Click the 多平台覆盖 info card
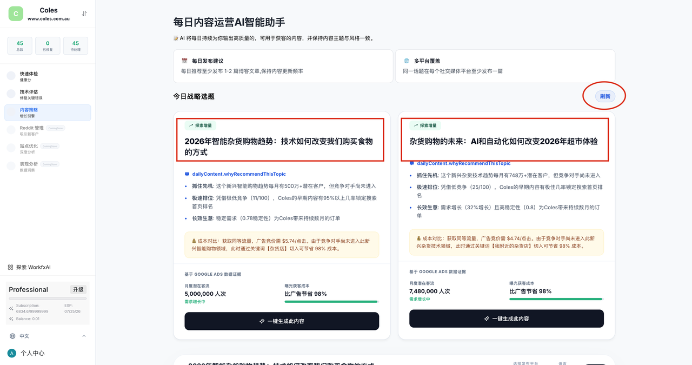 pos(505,66)
